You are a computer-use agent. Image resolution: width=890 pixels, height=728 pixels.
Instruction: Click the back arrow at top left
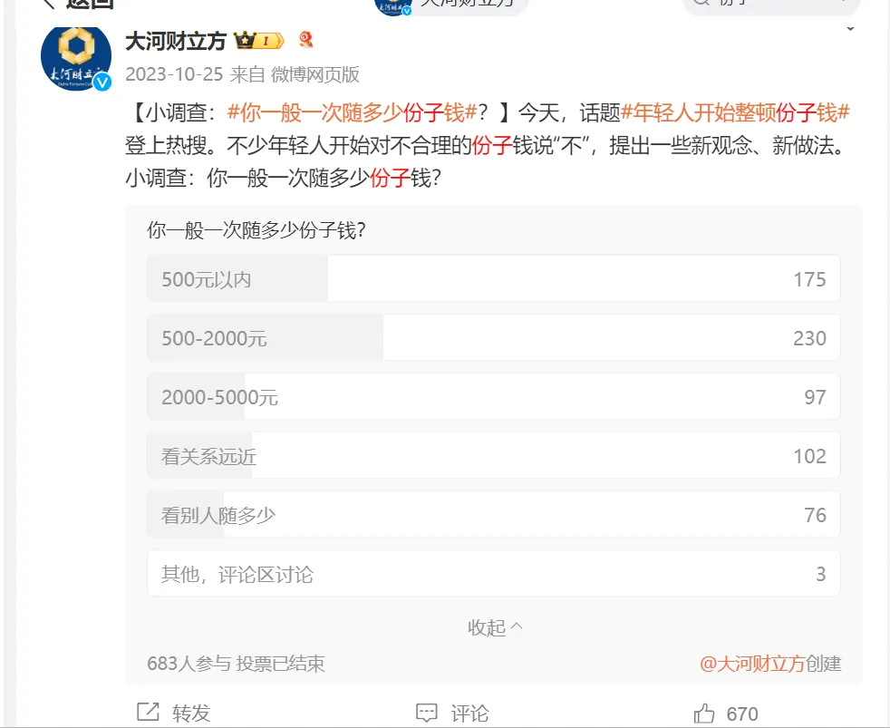49,5
